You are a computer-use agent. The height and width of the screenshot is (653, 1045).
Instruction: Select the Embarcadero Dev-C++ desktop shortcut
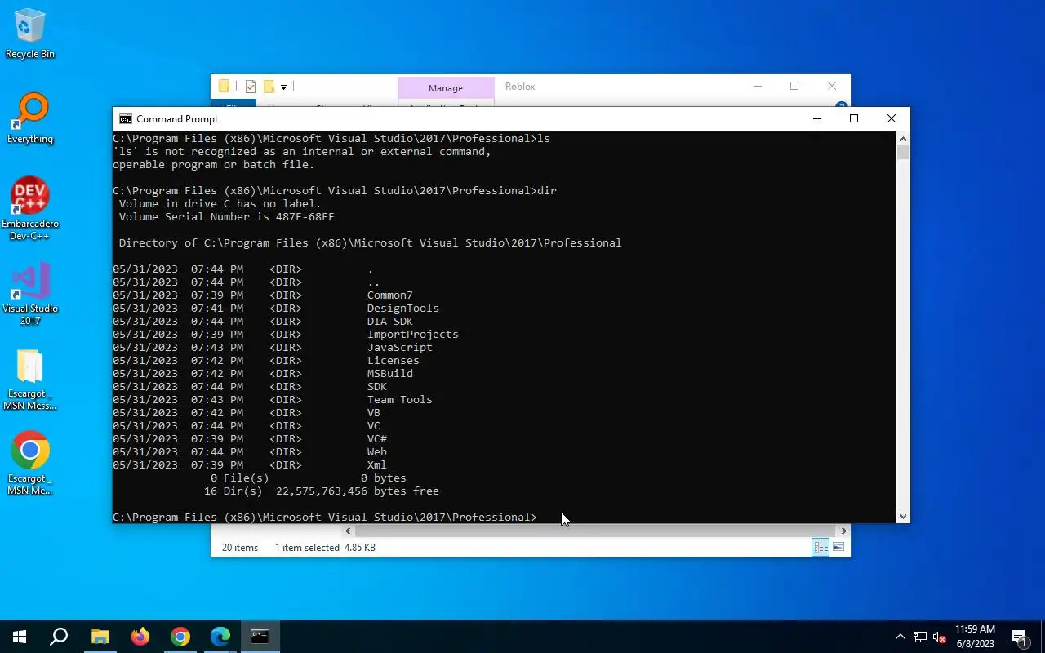point(30,208)
